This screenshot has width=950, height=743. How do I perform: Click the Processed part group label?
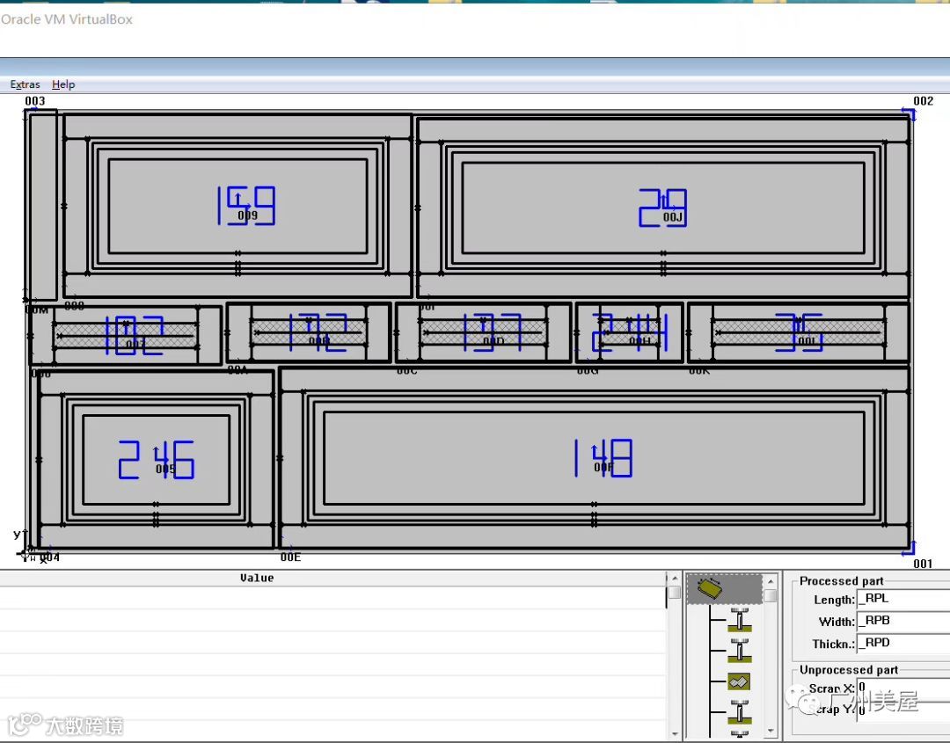click(841, 580)
